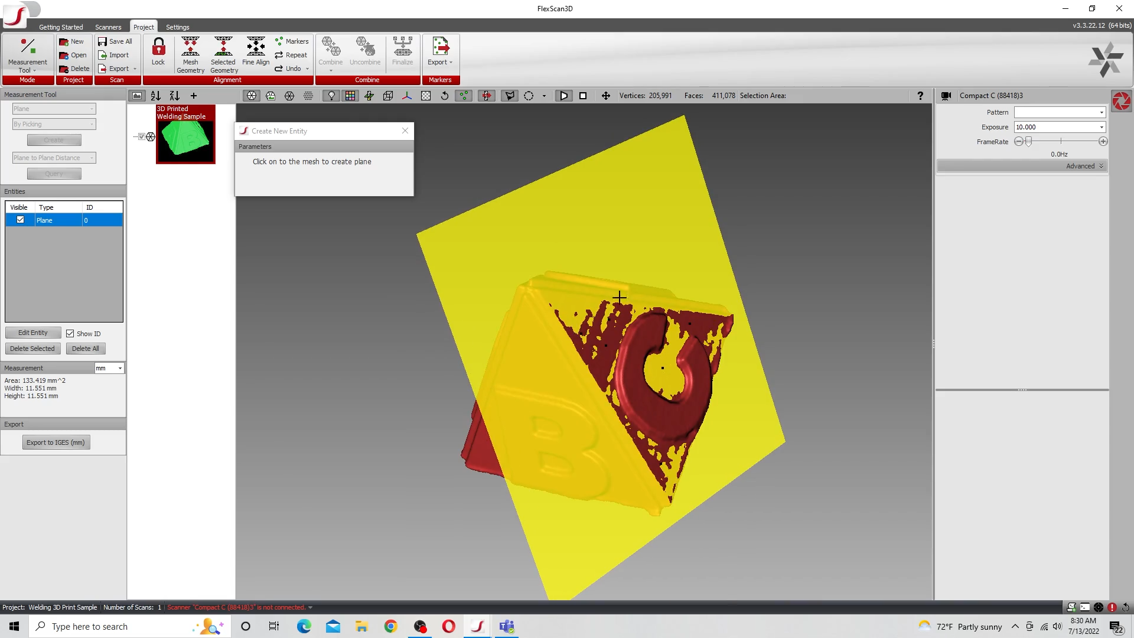The height and width of the screenshot is (638, 1134).
Task: Click the pan move arrows icon
Action: pos(606,96)
